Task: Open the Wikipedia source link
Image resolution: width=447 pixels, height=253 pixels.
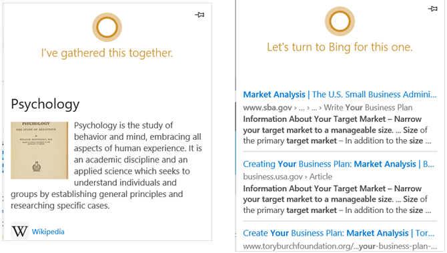Action: click(x=48, y=232)
